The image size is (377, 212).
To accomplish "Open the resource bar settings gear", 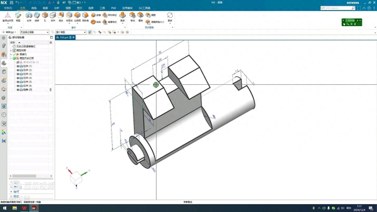I will coord(3,38).
